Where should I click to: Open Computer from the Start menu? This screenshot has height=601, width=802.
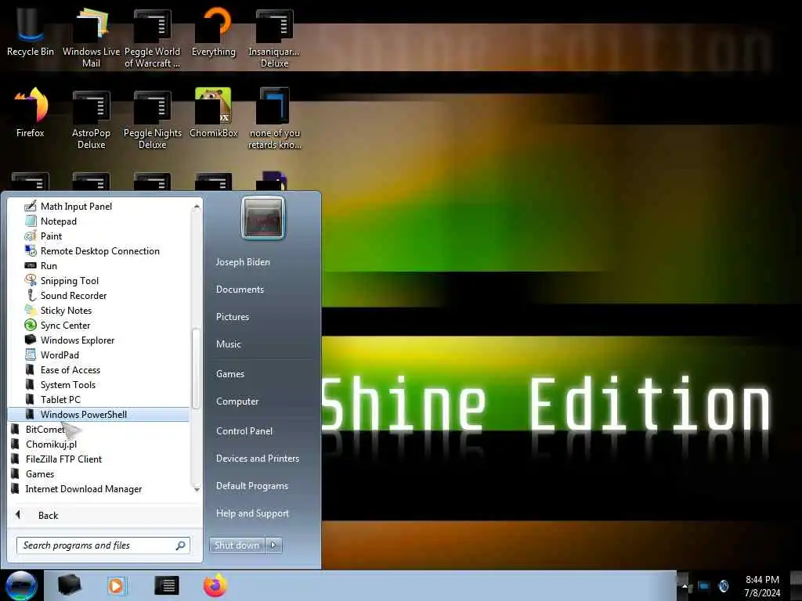(x=237, y=401)
